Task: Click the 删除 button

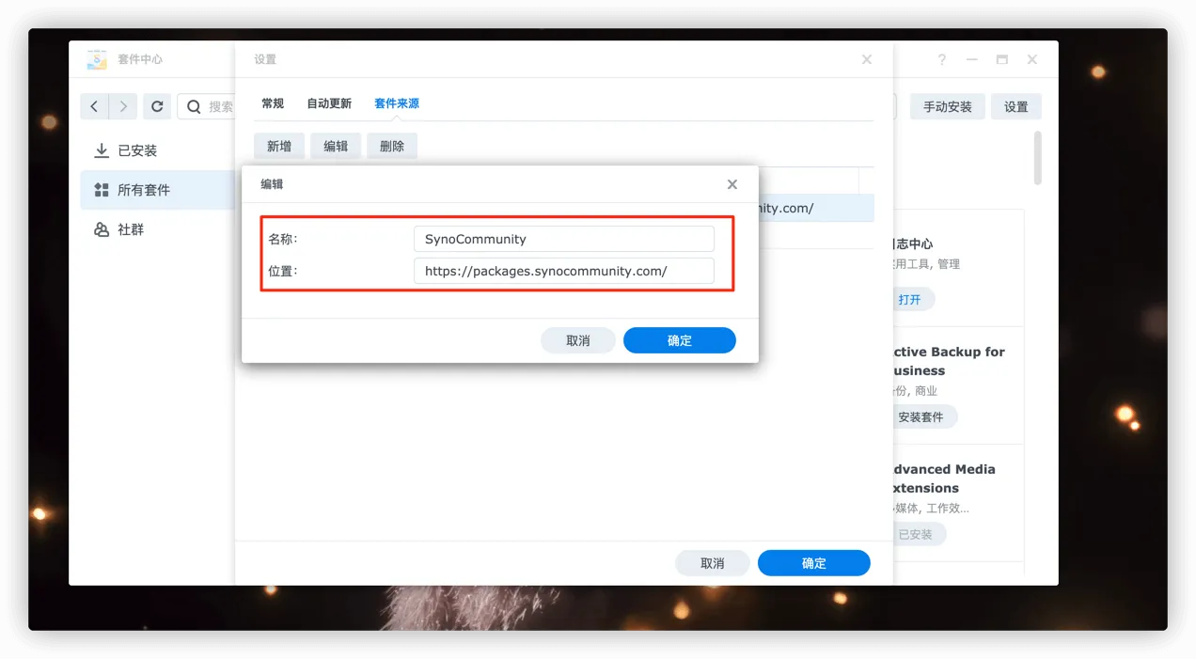Action: (x=392, y=146)
